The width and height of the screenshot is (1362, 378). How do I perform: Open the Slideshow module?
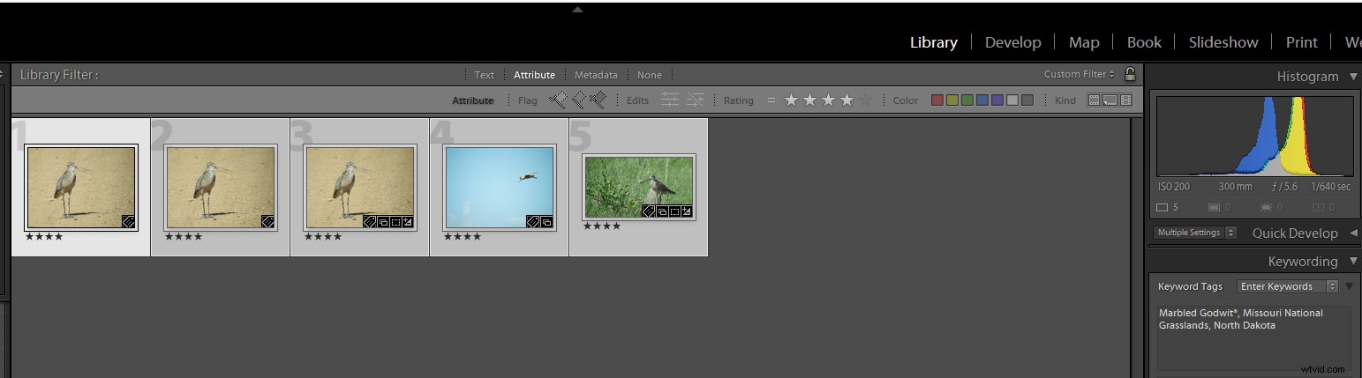tap(1223, 42)
